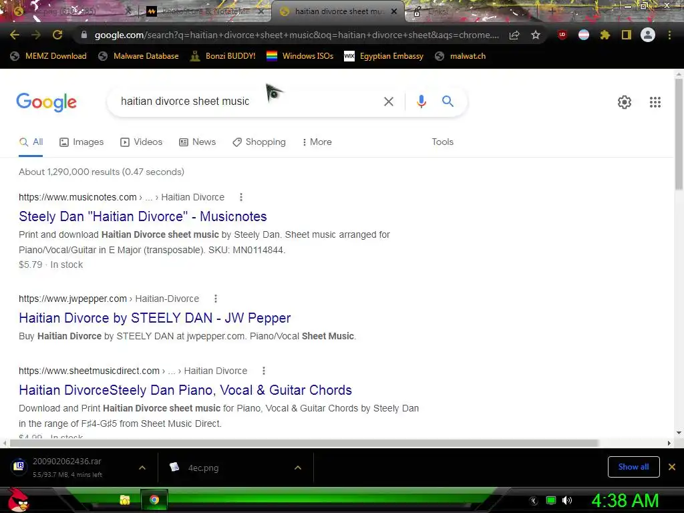Open the Google apps grid
684x513 pixels.
(x=655, y=102)
